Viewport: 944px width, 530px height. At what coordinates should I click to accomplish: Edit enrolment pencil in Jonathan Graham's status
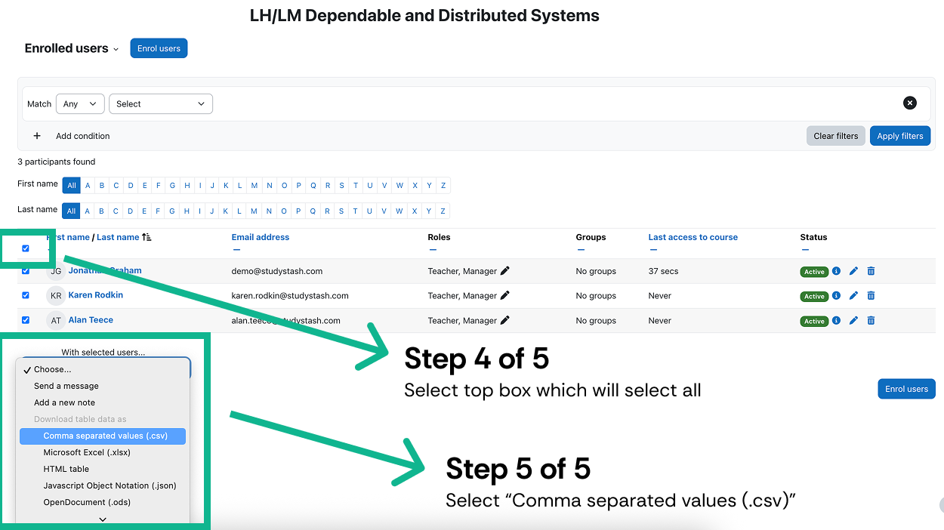[853, 271]
